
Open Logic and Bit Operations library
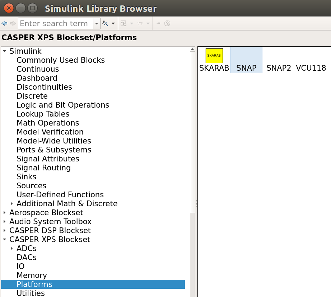pos(63,105)
